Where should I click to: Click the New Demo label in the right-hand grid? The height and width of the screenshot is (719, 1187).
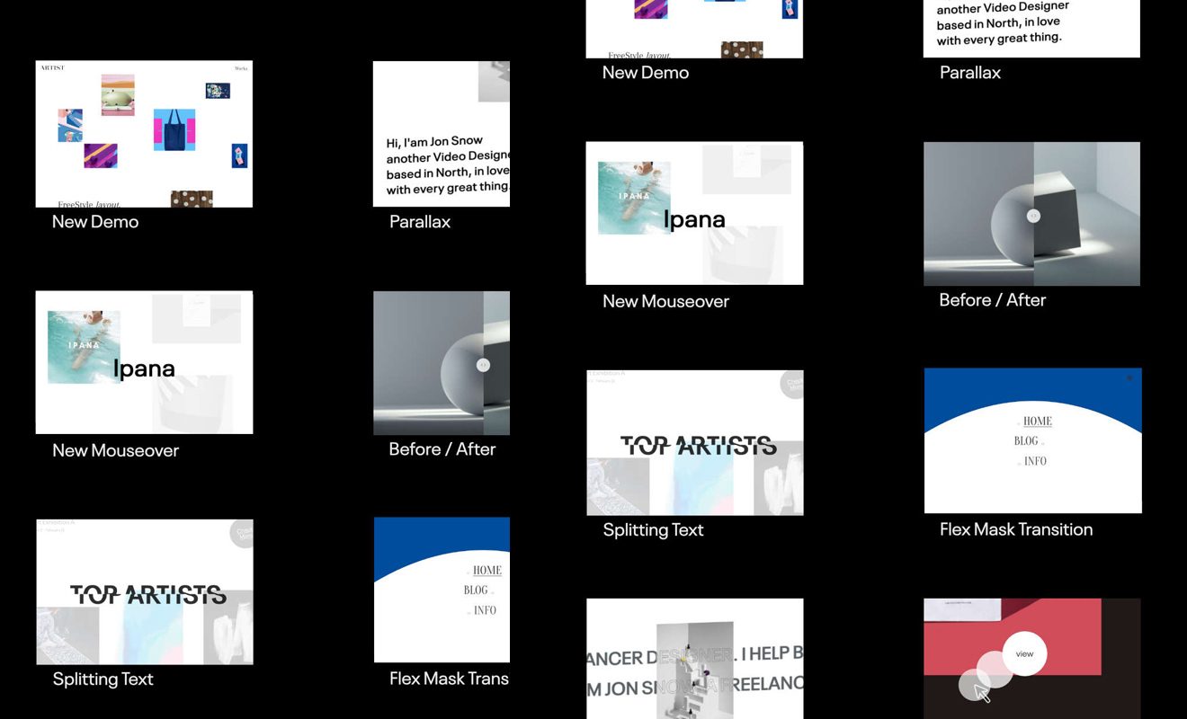pos(646,73)
